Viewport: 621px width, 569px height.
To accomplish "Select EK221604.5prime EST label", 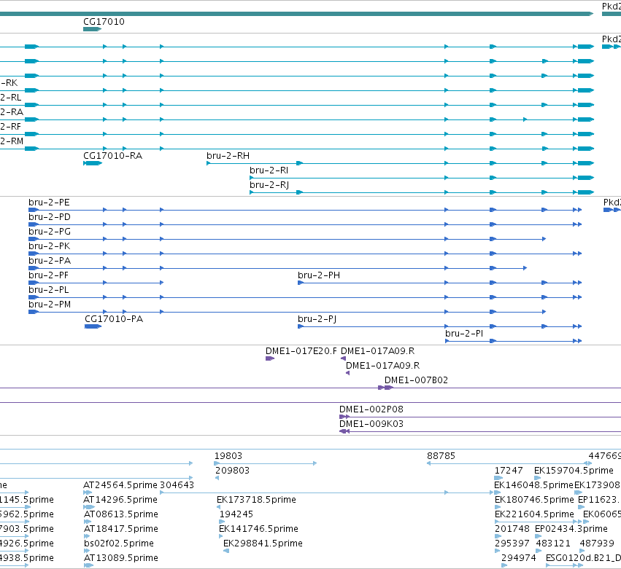I will tap(534, 514).
